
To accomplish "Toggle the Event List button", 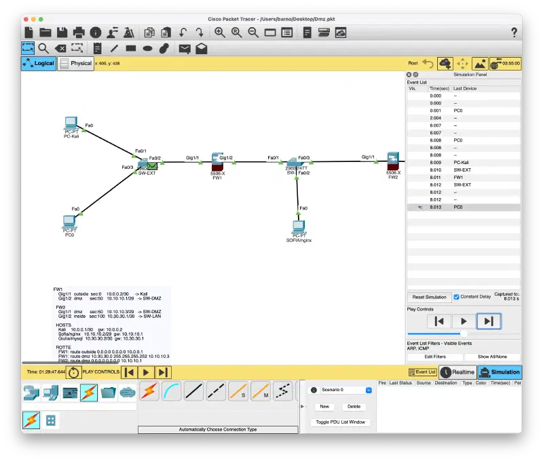I will (x=422, y=372).
